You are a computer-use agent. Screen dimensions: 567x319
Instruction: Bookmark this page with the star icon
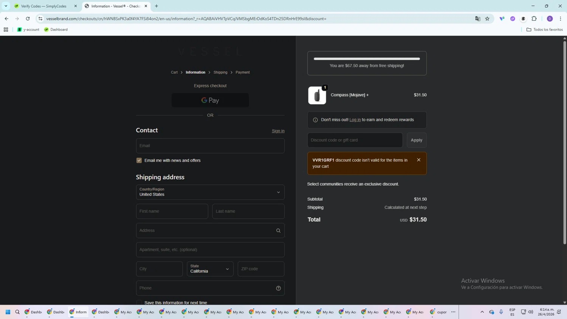pos(488,19)
